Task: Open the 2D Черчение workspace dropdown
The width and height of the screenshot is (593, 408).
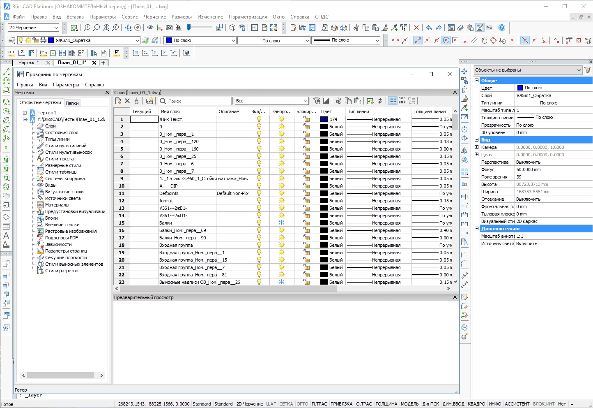Action: [34, 28]
